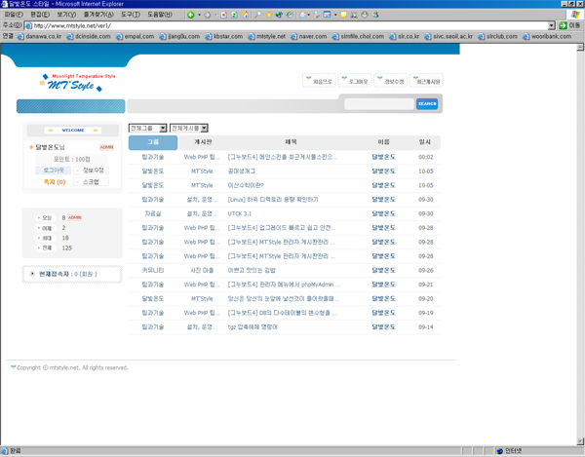Click the 처음으로 home button
The image size is (585, 457).
point(321,82)
